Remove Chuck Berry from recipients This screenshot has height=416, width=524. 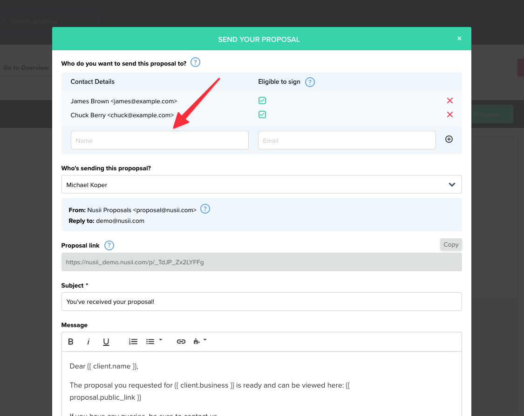tap(450, 114)
